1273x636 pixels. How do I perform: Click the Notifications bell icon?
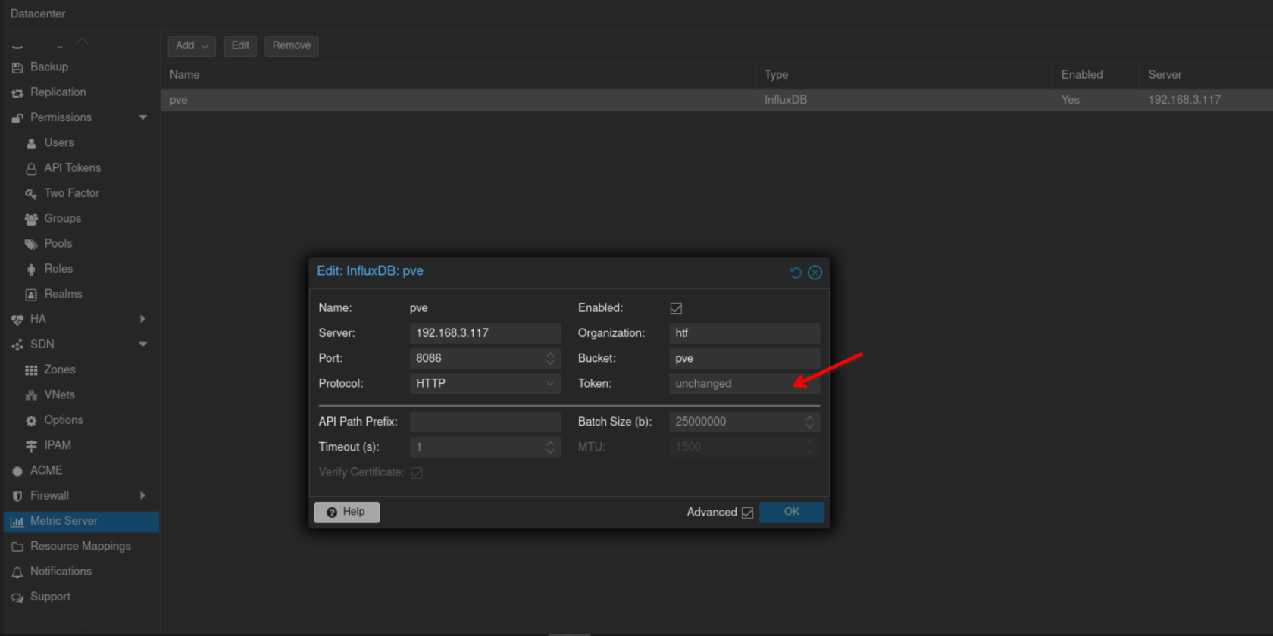click(x=17, y=572)
